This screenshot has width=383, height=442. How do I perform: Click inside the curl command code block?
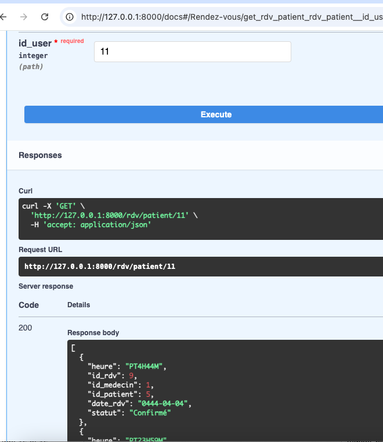point(201,219)
